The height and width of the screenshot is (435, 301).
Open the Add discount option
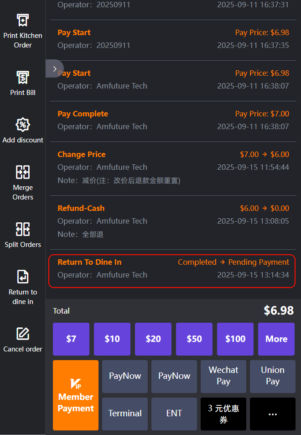coord(23,125)
